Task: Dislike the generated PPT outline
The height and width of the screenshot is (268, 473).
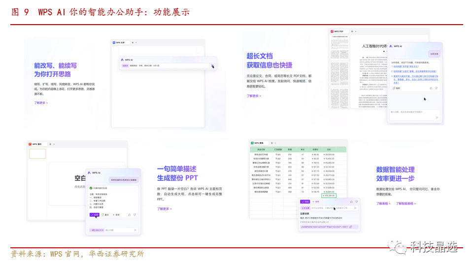Action: tap(135, 215)
